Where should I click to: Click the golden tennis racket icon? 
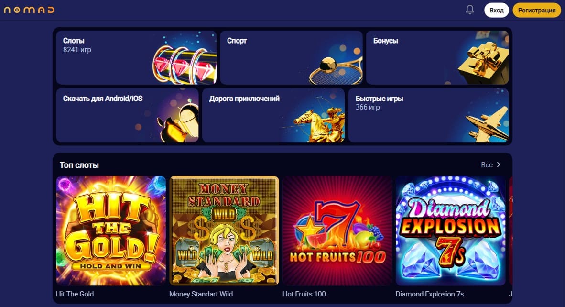tap(336, 70)
